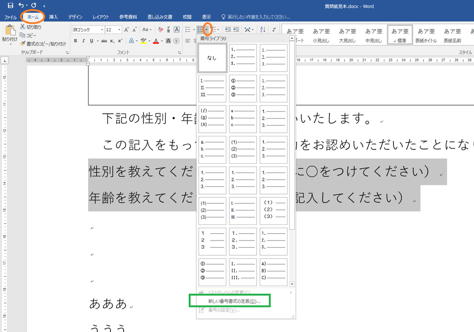Open the customize quick access toolbar arrow
This screenshot has height=332, width=474.
(44, 6)
